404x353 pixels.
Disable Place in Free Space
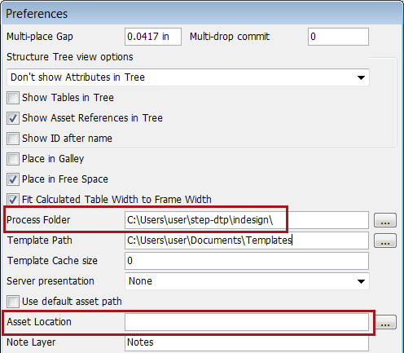coord(13,179)
